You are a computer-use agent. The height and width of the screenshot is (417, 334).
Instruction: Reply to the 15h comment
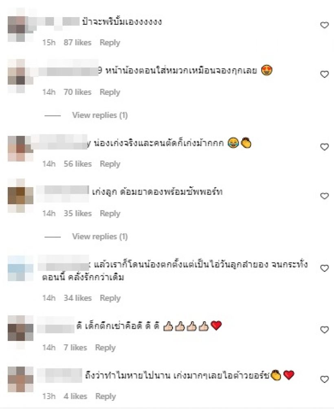(x=110, y=43)
